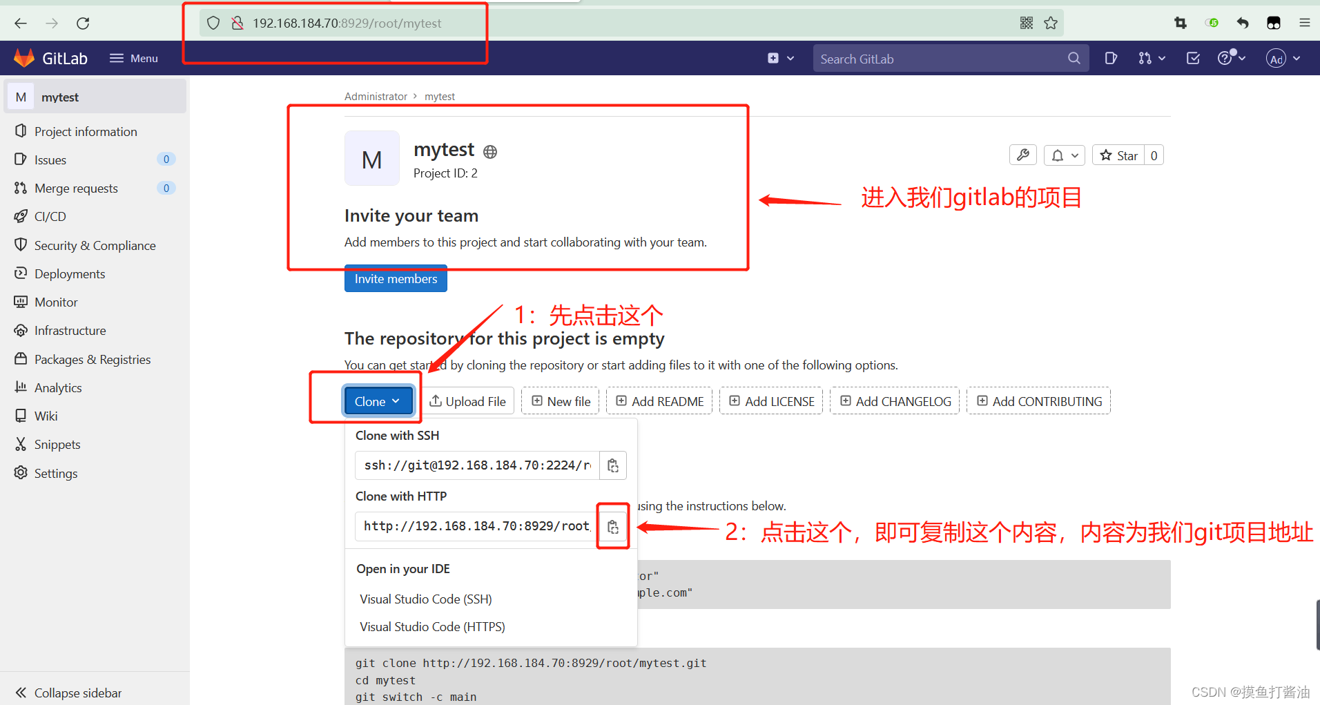Open Packages & Registries in sidebar
1320x705 pixels.
tap(93, 359)
